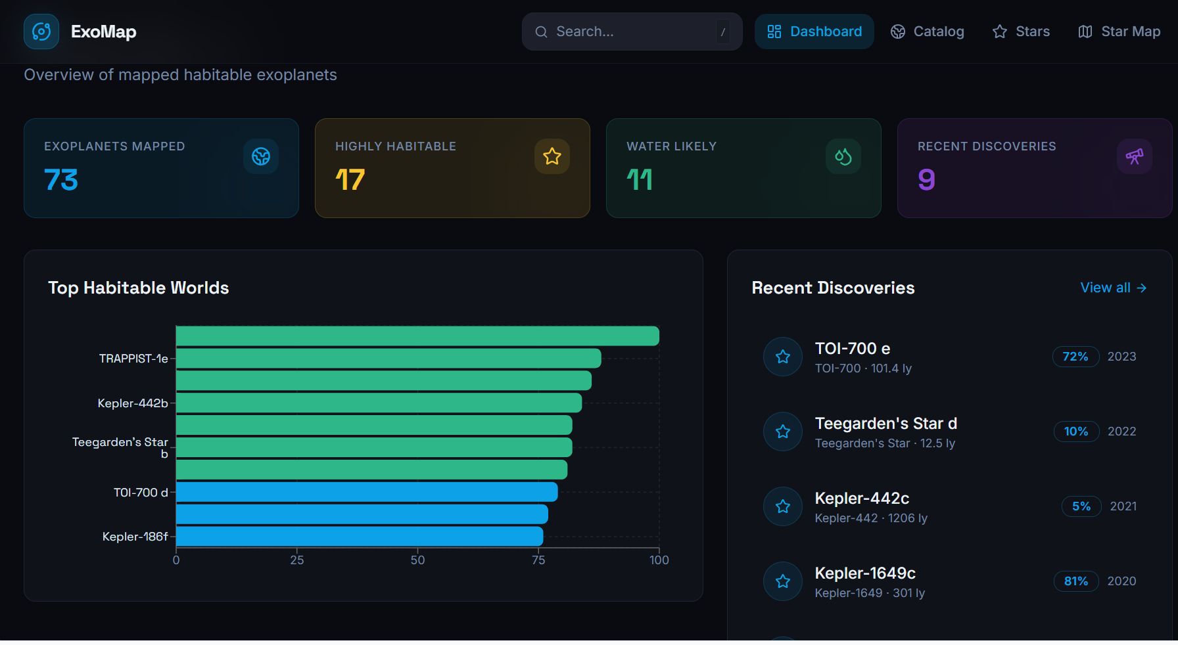Click the star icon beside TOI-700 e

[x=783, y=357]
